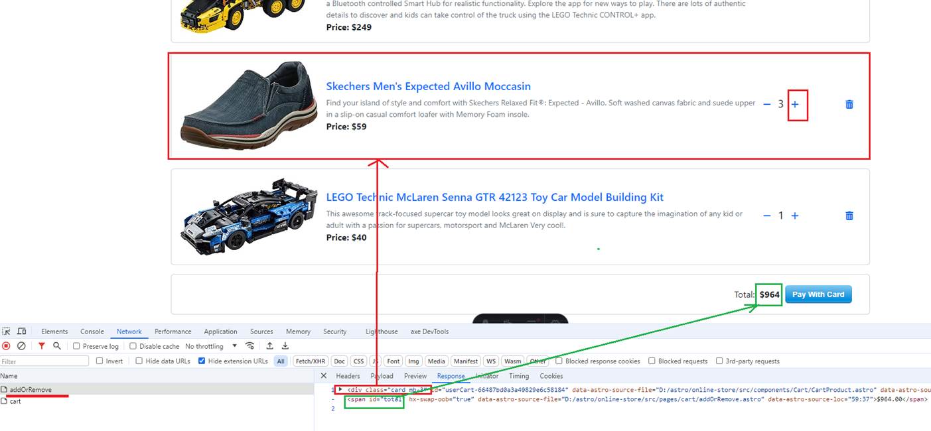Check Blocked response cookies checkbox
The width and height of the screenshot is (931, 431).
[x=559, y=361]
